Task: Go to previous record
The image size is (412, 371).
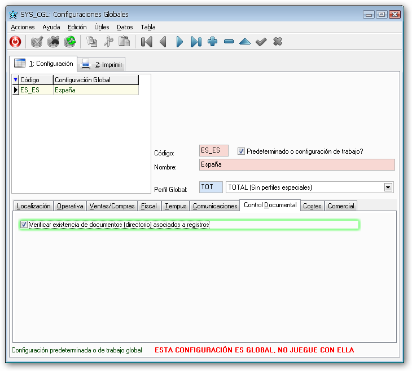Action: coord(163,42)
